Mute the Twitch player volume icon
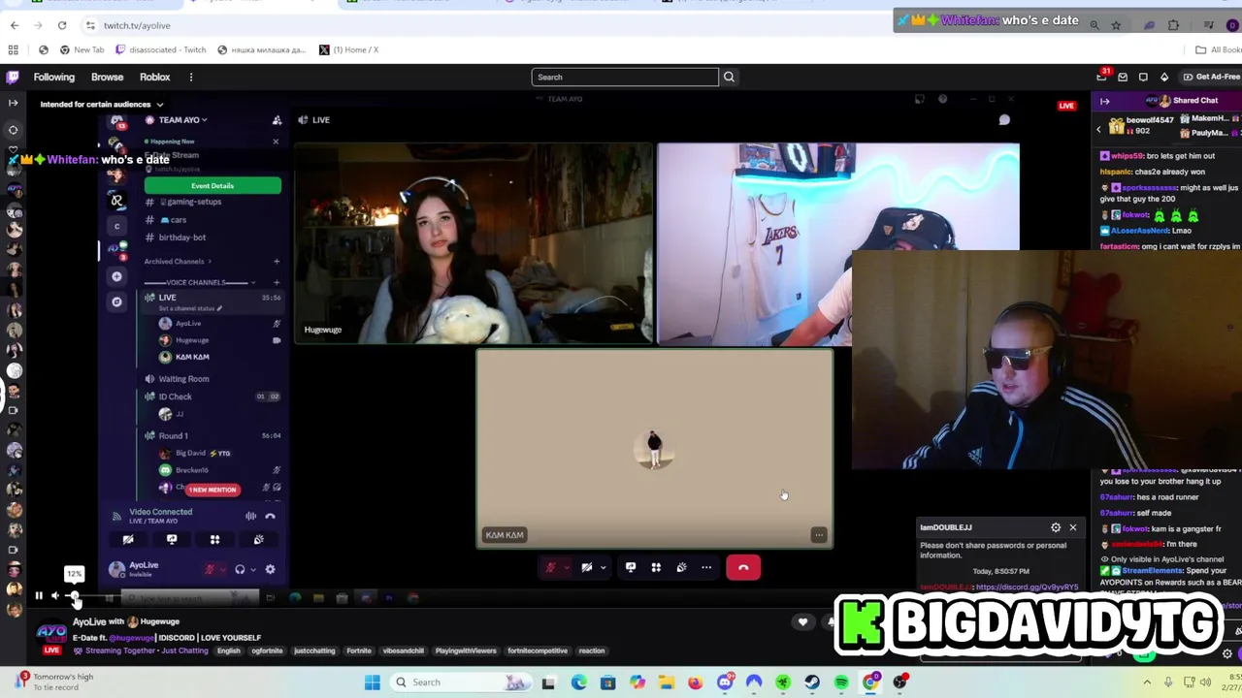 coord(55,596)
